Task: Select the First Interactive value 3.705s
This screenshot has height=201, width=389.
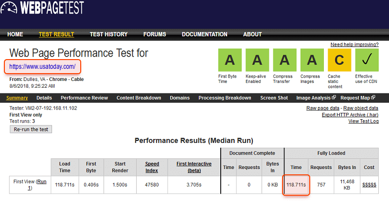Action: click(194, 185)
